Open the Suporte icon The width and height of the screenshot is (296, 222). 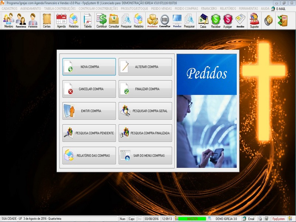[254, 21]
